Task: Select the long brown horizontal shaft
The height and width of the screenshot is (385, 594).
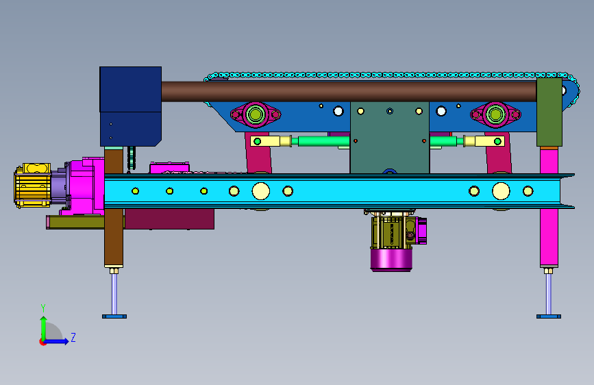Action: coord(349,91)
